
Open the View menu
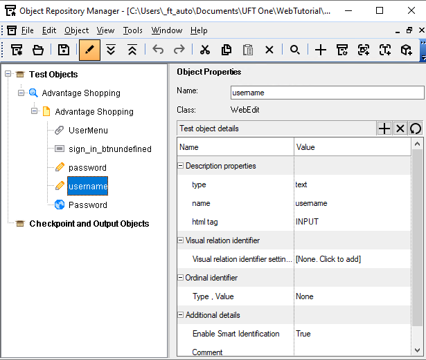click(x=106, y=30)
